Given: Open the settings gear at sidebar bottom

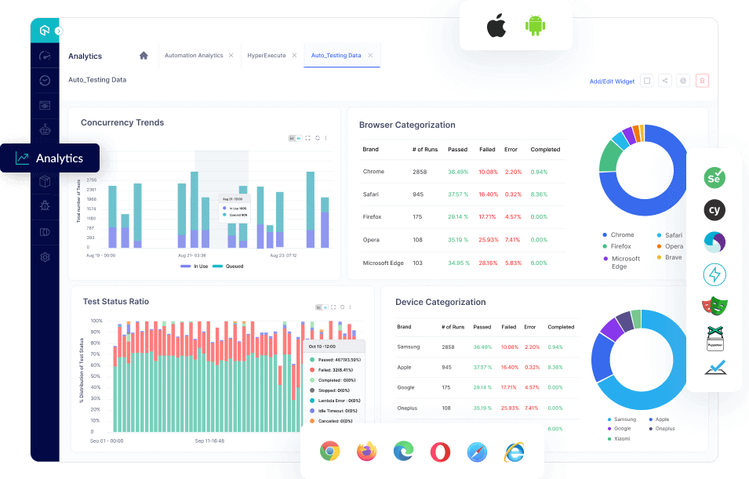Looking at the screenshot, I should [x=45, y=257].
